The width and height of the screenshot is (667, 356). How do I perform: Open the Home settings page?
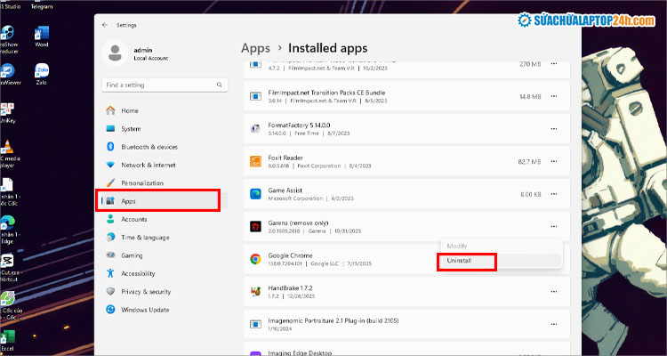coord(129,110)
